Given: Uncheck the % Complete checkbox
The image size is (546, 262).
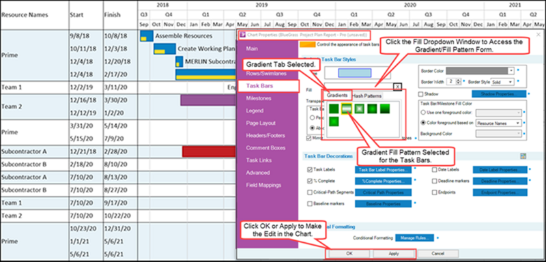Looking at the screenshot, I should [x=310, y=181].
